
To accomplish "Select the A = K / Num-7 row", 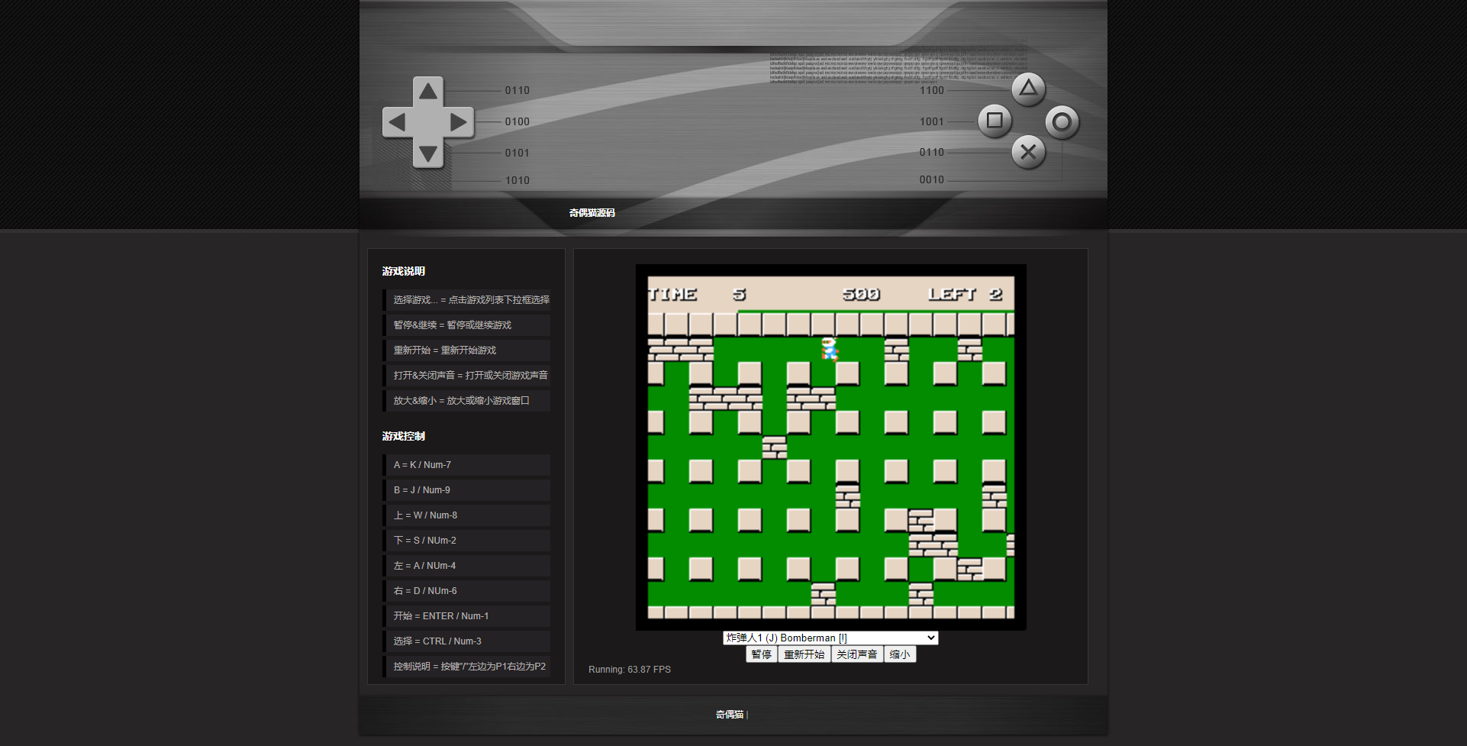I will [466, 465].
